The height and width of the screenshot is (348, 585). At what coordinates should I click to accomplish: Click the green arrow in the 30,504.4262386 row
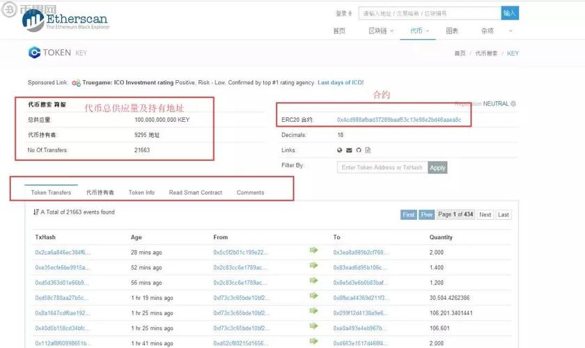click(313, 296)
